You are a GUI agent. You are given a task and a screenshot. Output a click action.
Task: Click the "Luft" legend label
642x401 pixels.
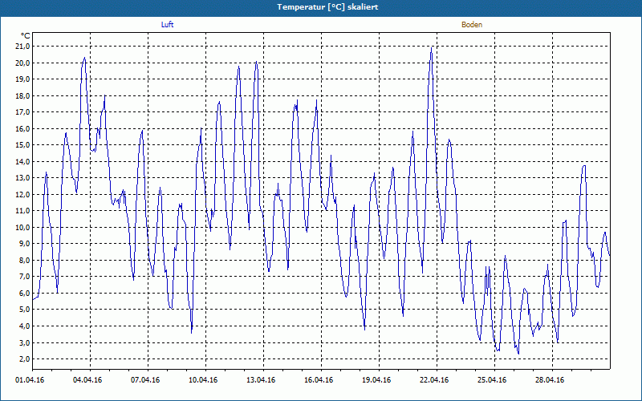[167, 25]
